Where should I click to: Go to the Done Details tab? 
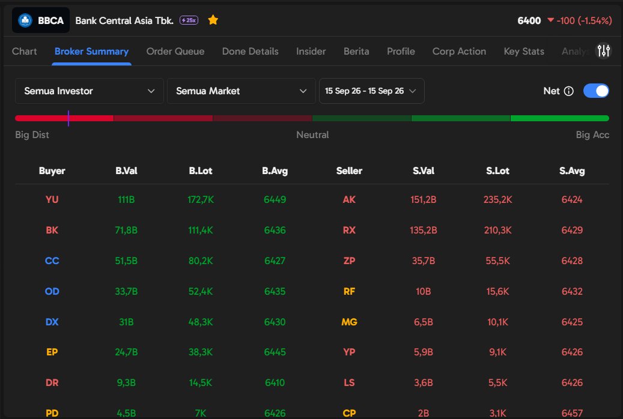251,51
